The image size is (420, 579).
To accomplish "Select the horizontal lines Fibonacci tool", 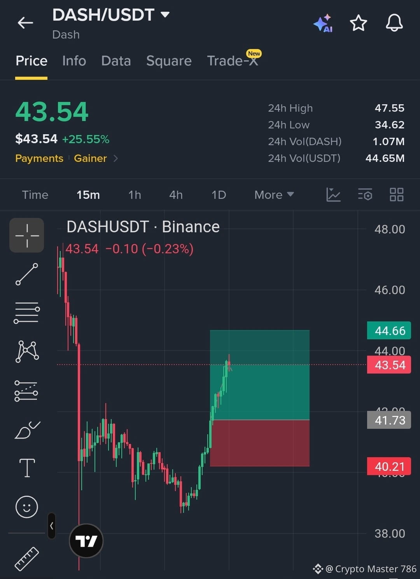I will (x=27, y=312).
